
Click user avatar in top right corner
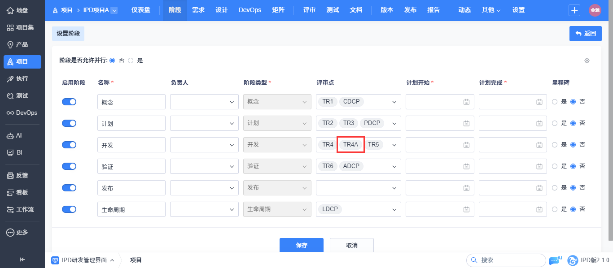tap(595, 10)
